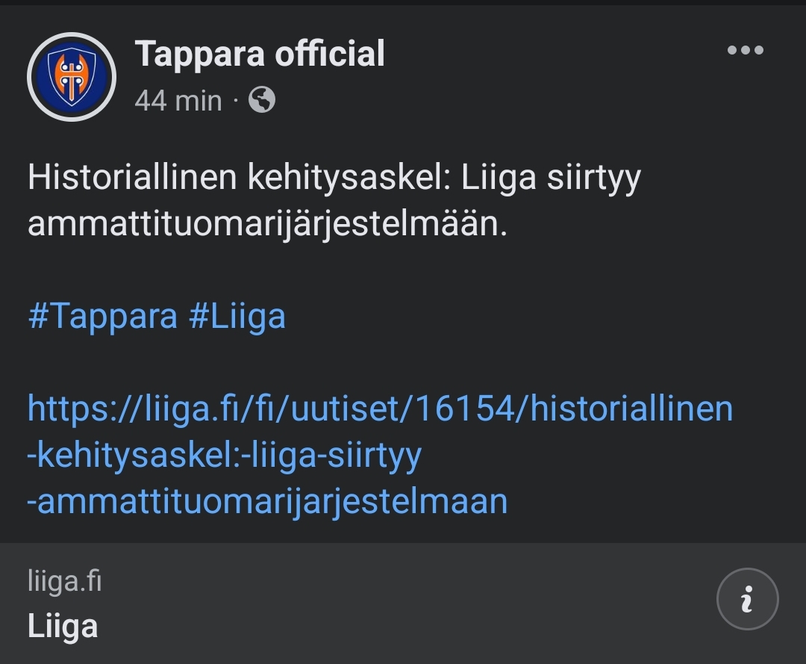Click post text line starting with Historiallinen kehitysaskel

[334, 178]
